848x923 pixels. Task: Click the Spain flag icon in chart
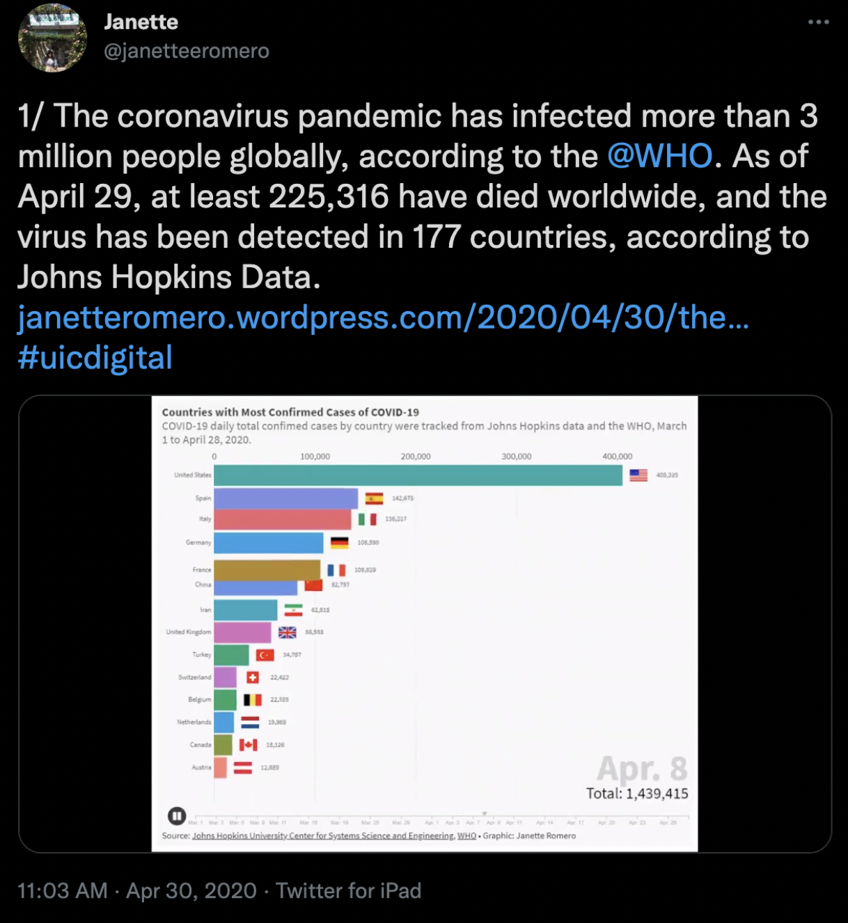tap(374, 498)
